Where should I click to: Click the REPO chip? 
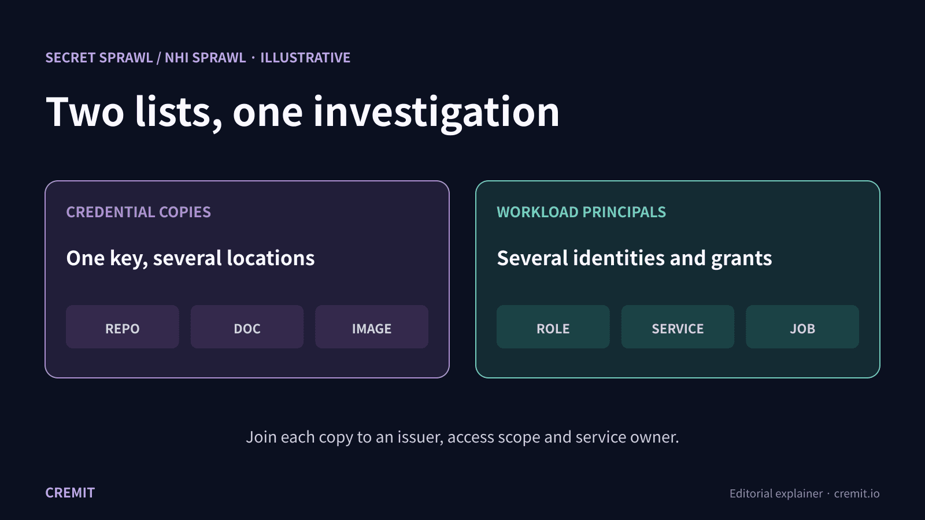123,327
